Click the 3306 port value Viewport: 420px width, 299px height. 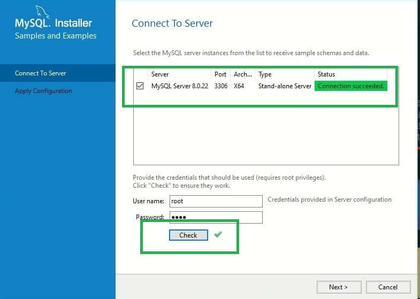(x=221, y=86)
